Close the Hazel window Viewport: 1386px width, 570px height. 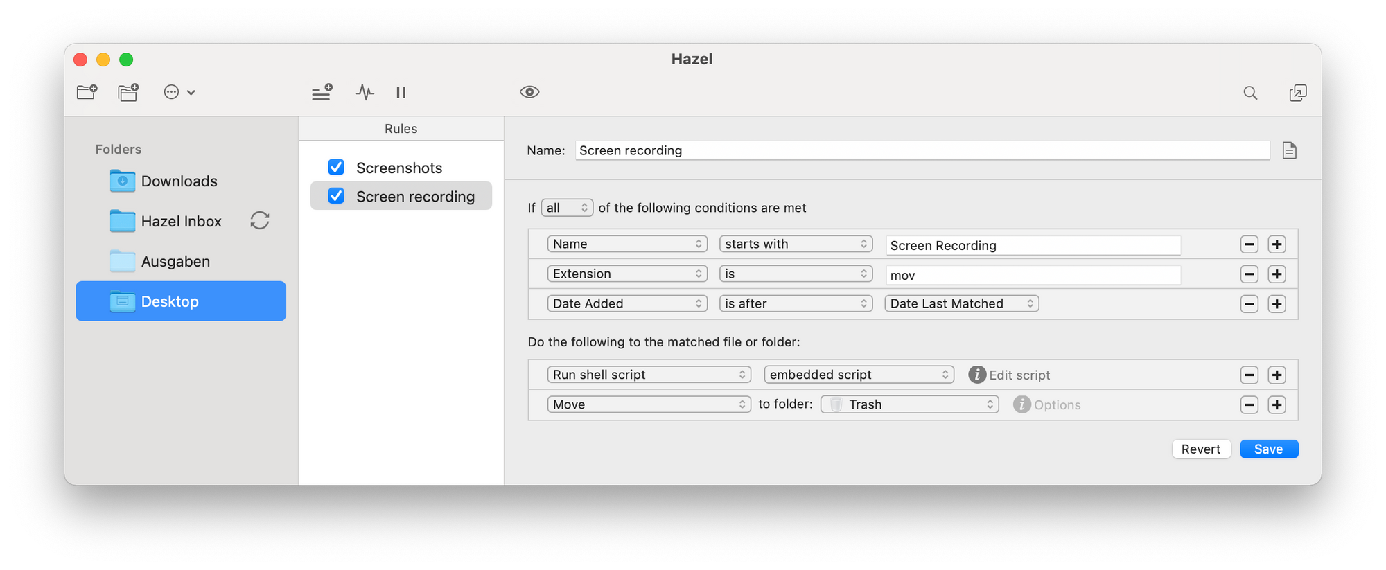point(80,60)
